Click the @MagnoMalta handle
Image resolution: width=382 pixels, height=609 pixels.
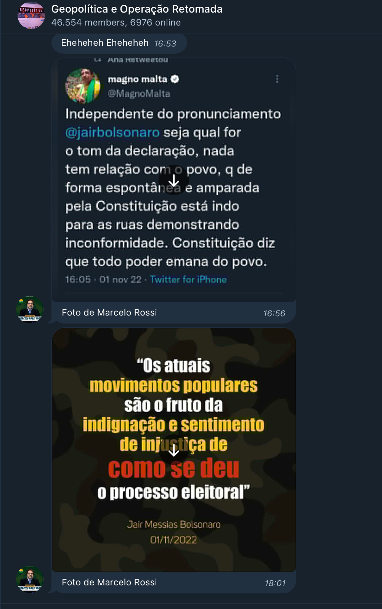tap(139, 94)
